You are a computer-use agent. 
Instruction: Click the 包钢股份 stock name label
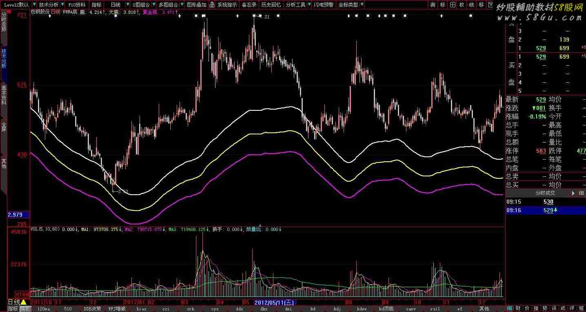(x=40, y=12)
